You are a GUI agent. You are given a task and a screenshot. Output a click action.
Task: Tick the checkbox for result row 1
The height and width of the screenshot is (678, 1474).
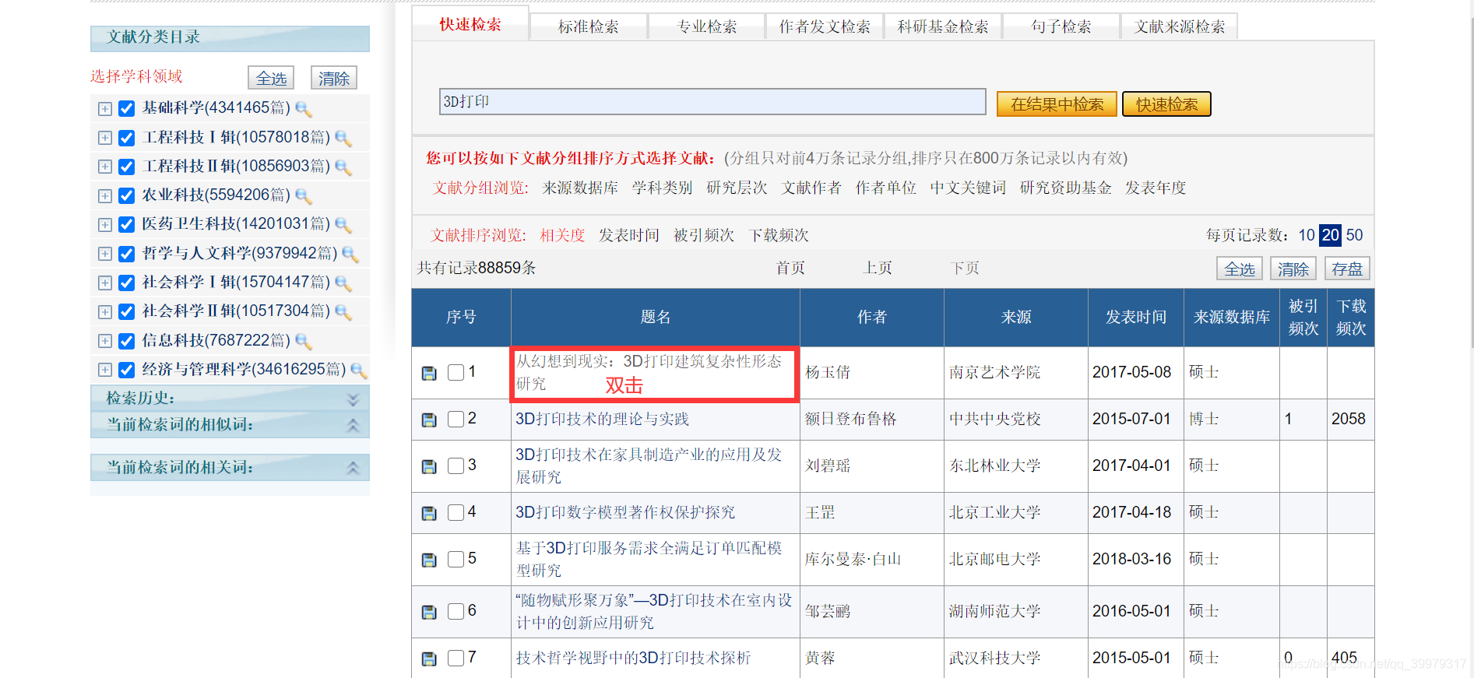(x=456, y=372)
